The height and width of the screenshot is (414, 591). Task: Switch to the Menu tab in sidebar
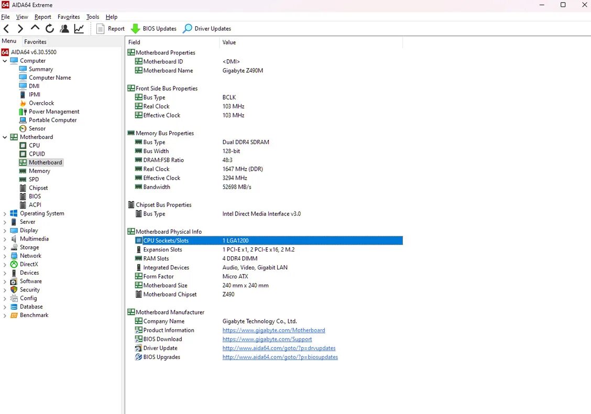click(x=9, y=41)
